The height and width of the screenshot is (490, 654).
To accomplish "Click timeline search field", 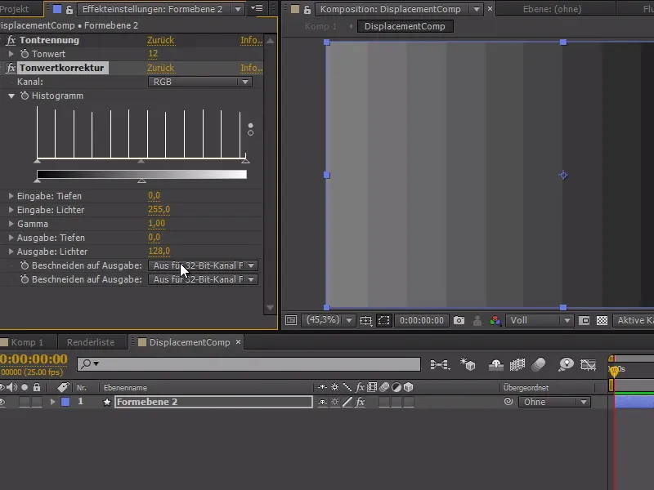I will pyautogui.click(x=249, y=364).
